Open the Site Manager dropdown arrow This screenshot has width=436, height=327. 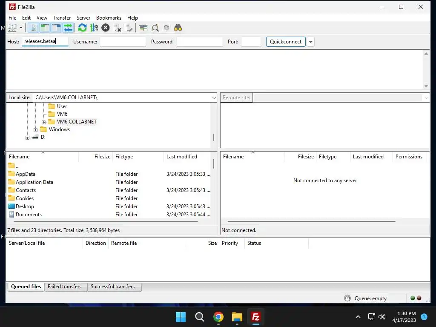pos(21,28)
